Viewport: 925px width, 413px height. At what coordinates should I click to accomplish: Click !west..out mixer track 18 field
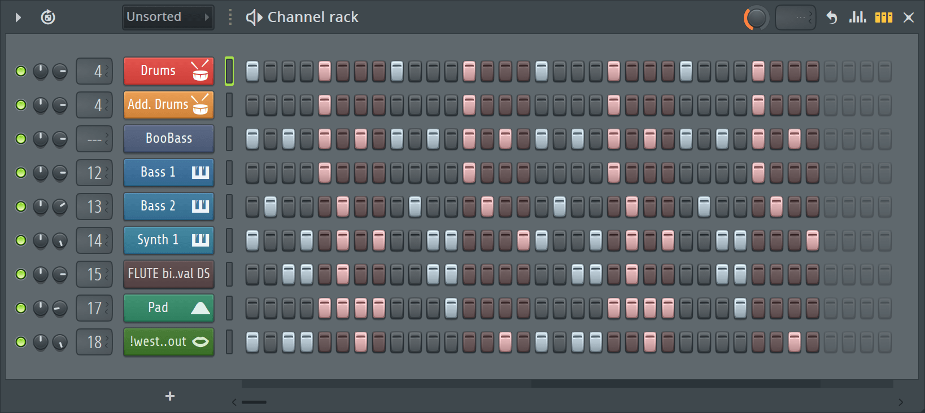pos(94,342)
